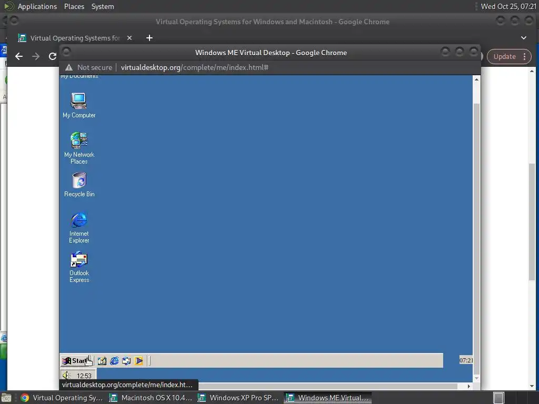Click the volume speaker tray icon
The width and height of the screenshot is (539, 404).
pos(67,376)
